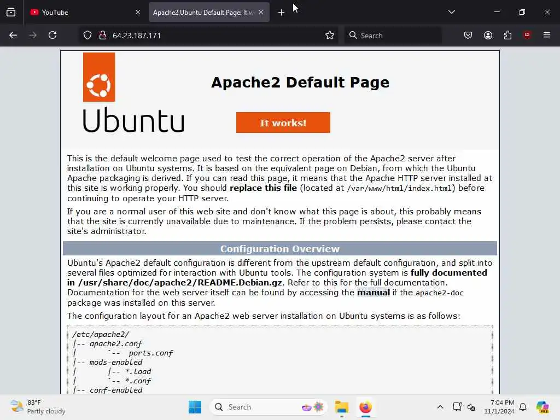The height and width of the screenshot is (420, 560).
Task: Go forward one page
Action: 33,35
